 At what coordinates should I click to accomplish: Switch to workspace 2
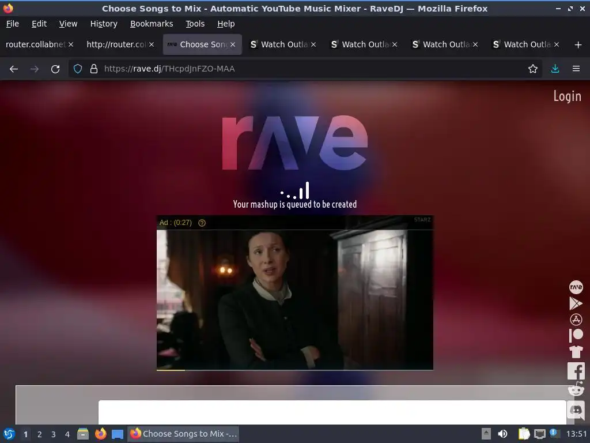tap(40, 434)
